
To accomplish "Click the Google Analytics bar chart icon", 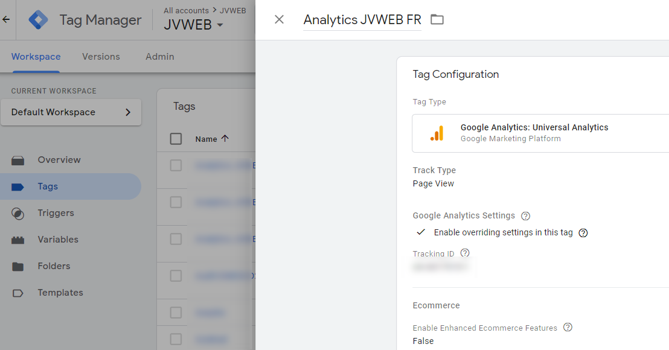I will [x=437, y=133].
